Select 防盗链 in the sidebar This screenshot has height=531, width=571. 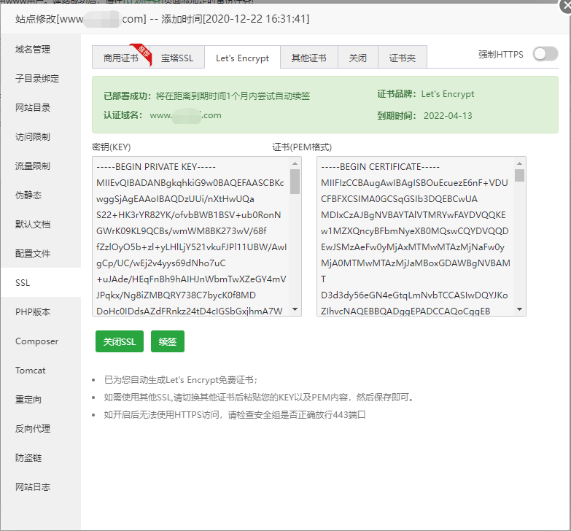pyautogui.click(x=41, y=457)
